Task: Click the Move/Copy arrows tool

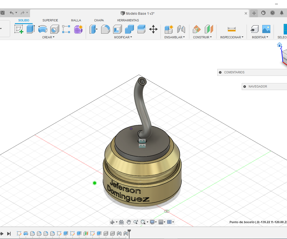Action: click(153, 29)
